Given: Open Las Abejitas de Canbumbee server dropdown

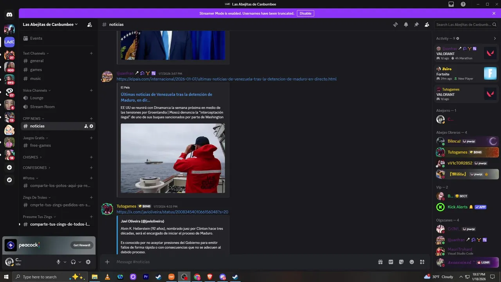Looking at the screenshot, I should [x=50, y=24].
